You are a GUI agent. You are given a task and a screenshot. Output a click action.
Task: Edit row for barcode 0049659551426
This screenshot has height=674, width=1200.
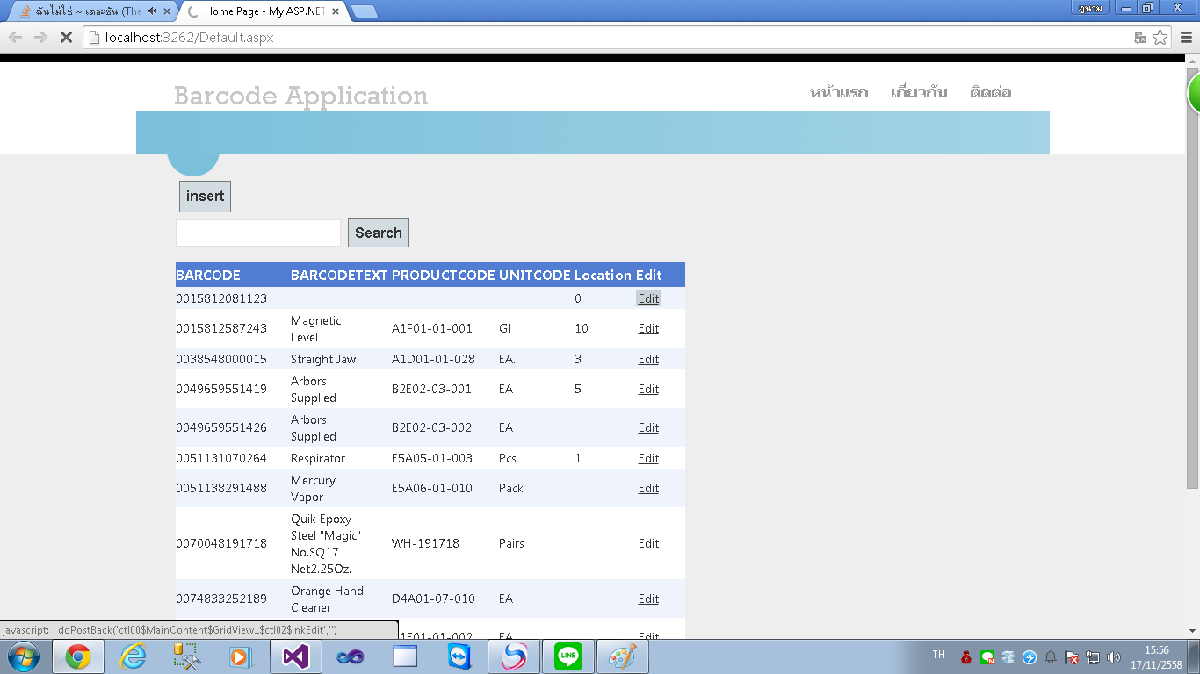coord(648,427)
